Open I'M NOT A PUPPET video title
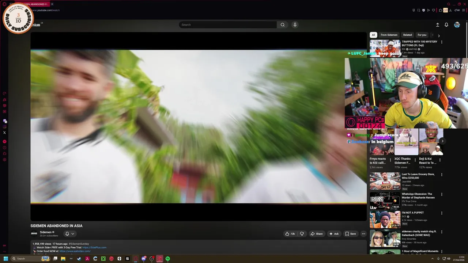Viewport: 468px width, 263px height. 413,213
